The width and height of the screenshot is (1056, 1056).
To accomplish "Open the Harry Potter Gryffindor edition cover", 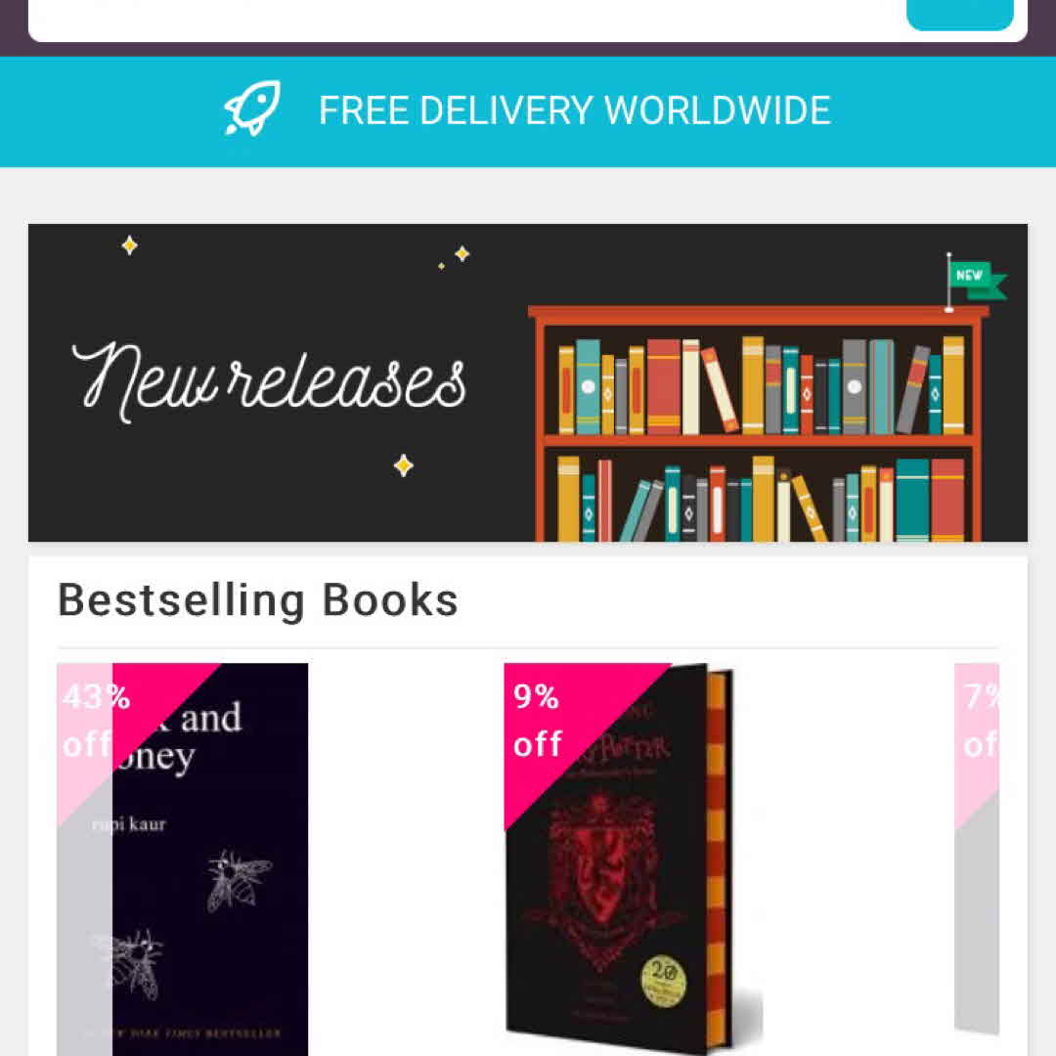I will (633, 859).
